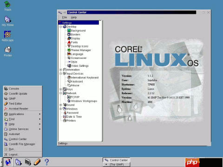Launch text editor pencil panel icon
Viewport: 223px width, 167px height.
pos(37,162)
